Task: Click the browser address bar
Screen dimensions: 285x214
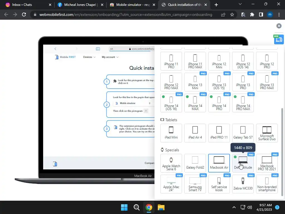Action: click(126, 14)
